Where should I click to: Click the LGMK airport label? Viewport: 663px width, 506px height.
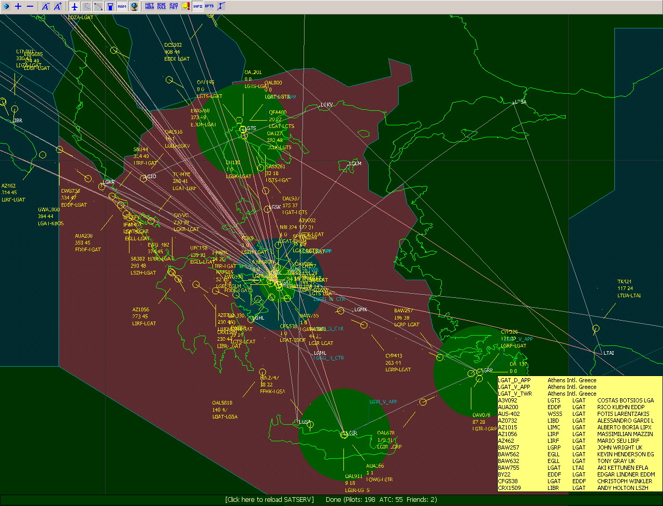tap(361, 310)
